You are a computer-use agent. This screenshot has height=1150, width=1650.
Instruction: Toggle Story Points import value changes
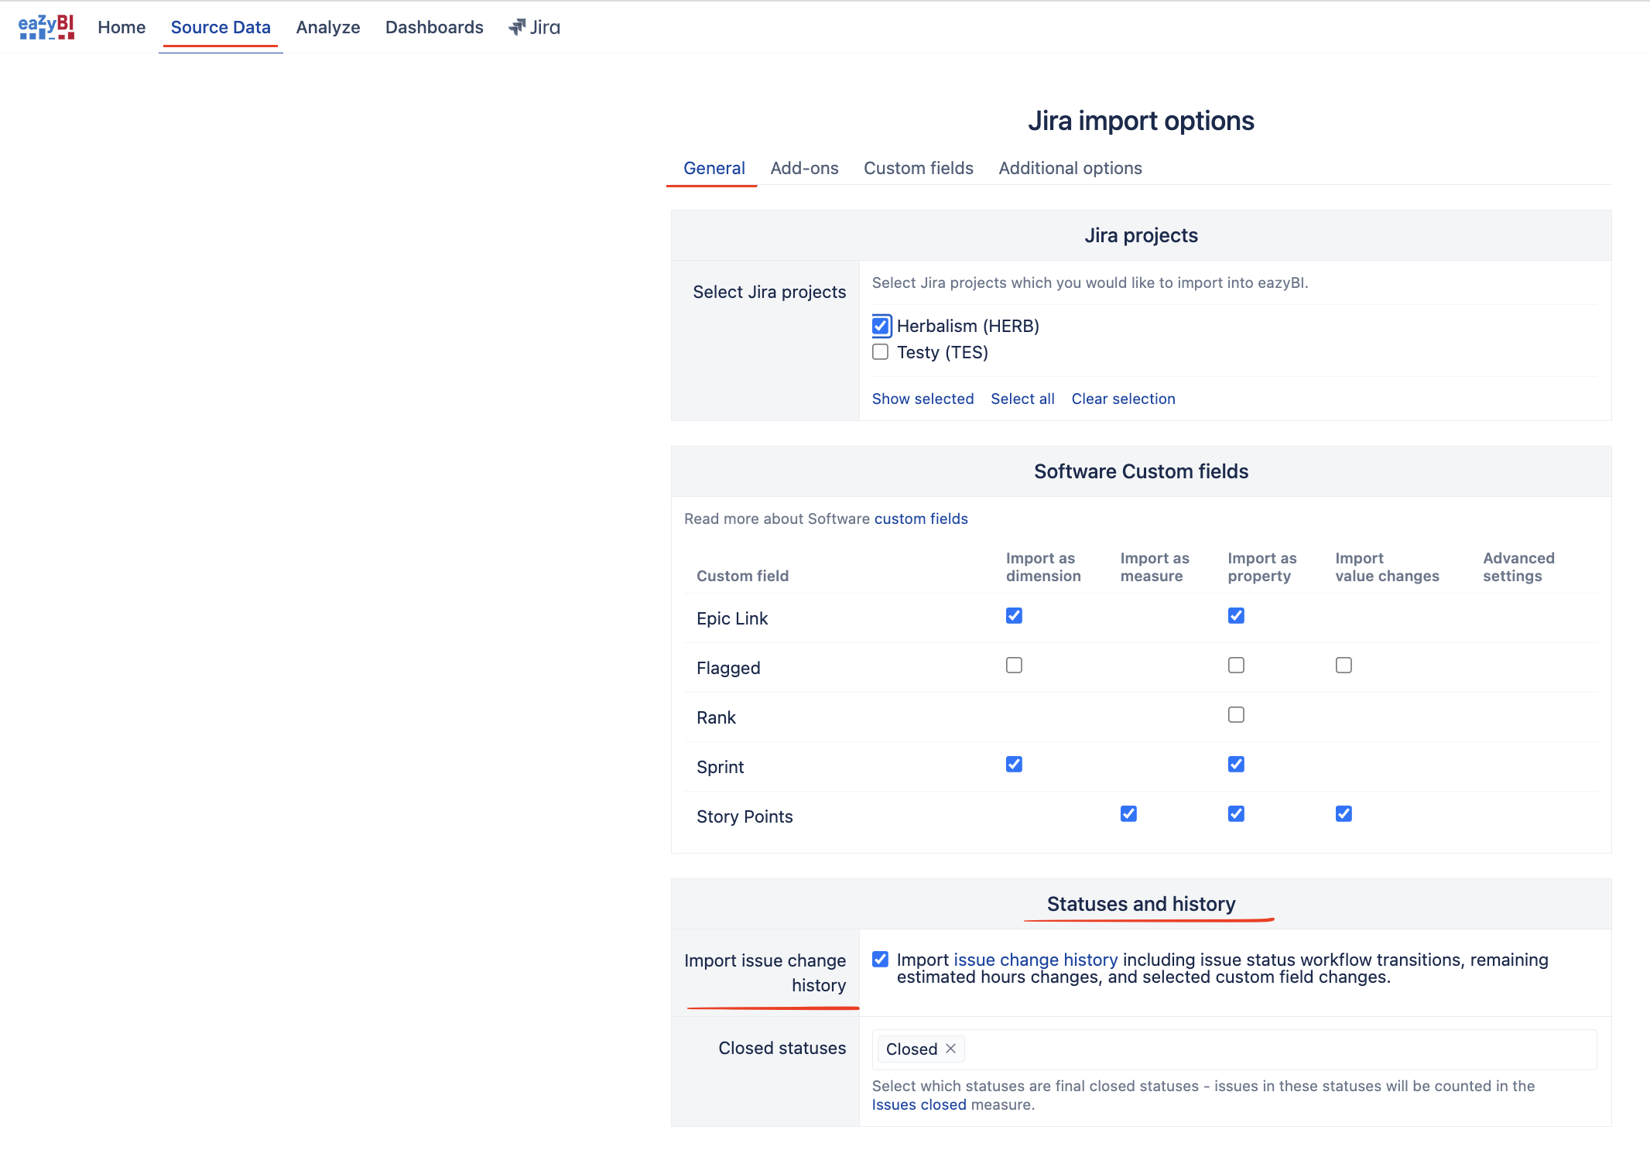coord(1344,813)
